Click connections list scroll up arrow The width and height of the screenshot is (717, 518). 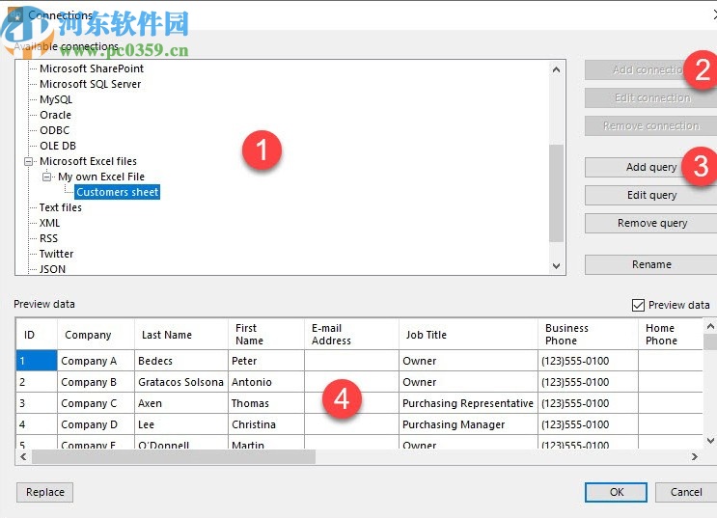[x=557, y=70]
